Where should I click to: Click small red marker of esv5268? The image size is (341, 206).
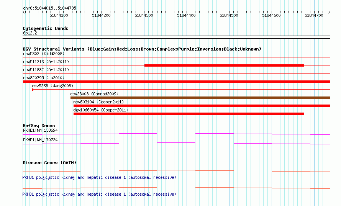pos(33,90)
